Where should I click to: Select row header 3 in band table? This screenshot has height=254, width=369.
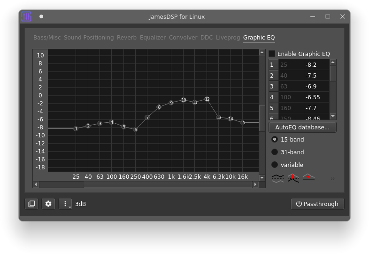pos(274,87)
